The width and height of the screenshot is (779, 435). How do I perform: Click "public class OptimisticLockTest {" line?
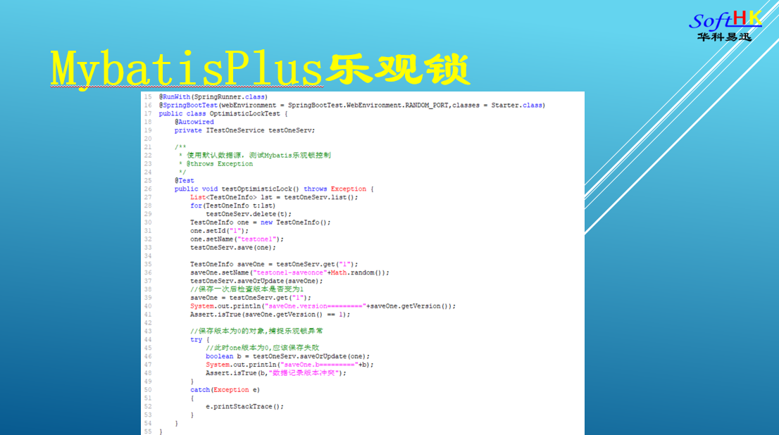pyautogui.click(x=223, y=114)
